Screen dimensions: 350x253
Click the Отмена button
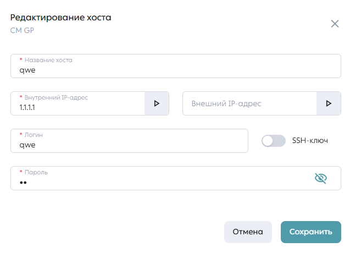(x=248, y=232)
